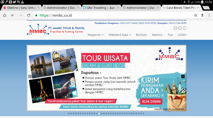Close the first Administrator tab
This screenshot has height=118, width=213.
tap(78, 8)
